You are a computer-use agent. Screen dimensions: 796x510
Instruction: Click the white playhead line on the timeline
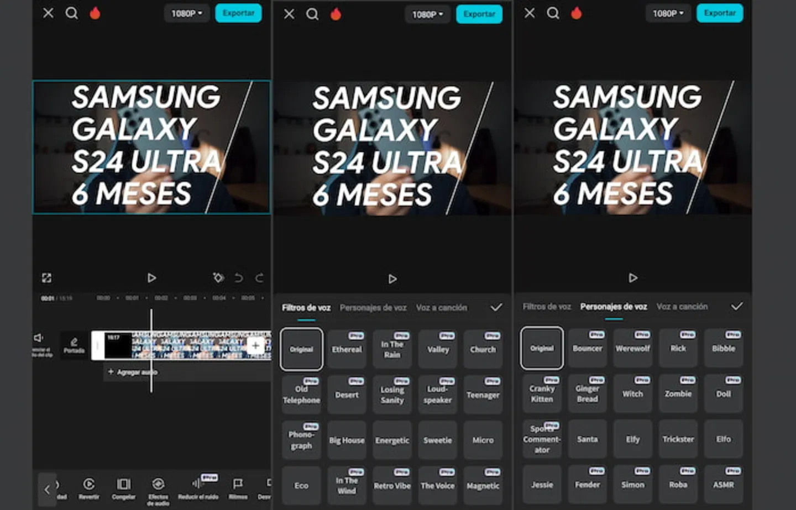tap(151, 351)
